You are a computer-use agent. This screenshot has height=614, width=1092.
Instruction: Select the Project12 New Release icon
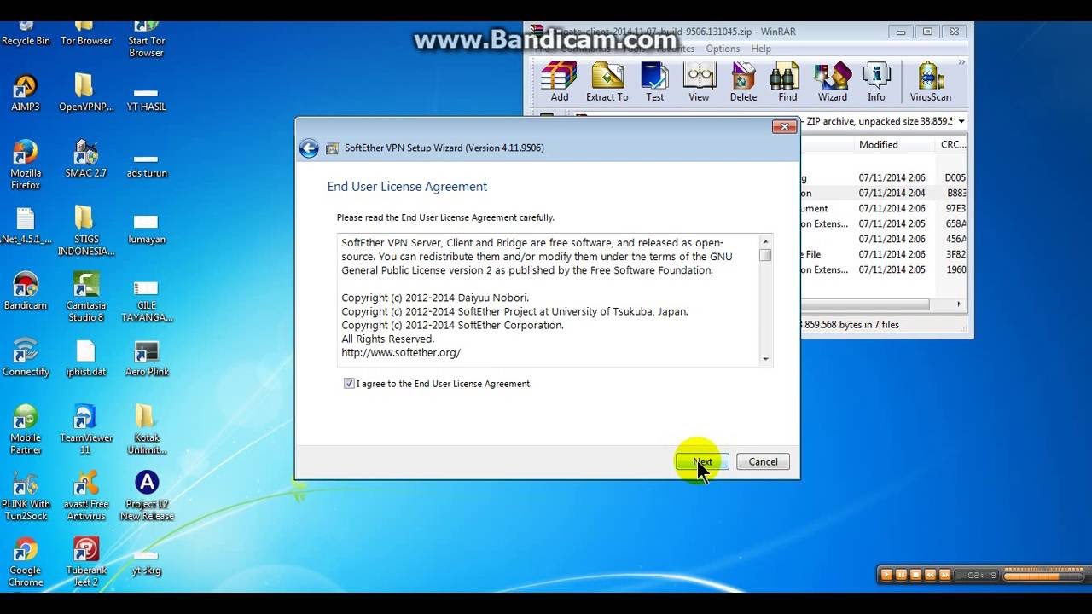(147, 495)
